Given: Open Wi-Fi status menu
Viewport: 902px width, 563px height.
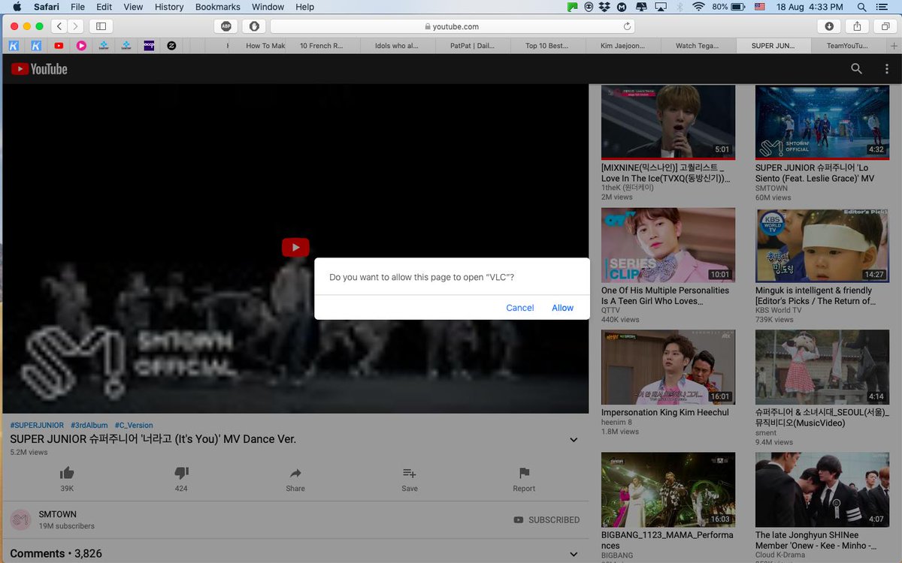Looking at the screenshot, I should [x=698, y=7].
